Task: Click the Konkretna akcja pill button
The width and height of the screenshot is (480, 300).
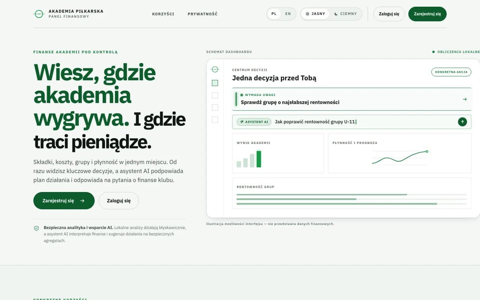Action: [x=451, y=72]
